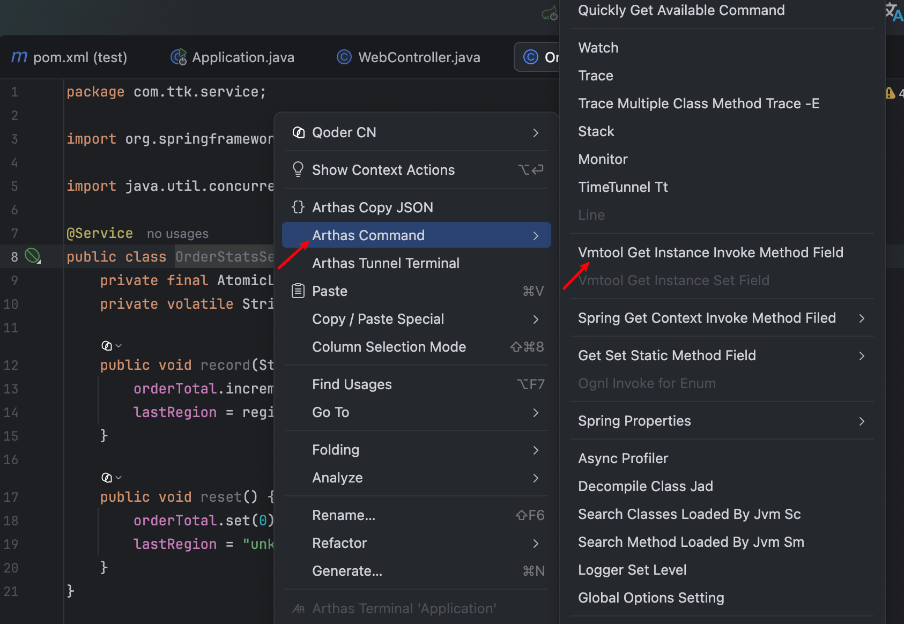Expand chevron next to Qoder CN

[x=536, y=132]
